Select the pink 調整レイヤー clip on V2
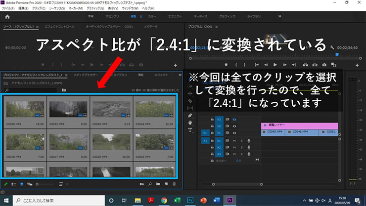 click(299, 126)
